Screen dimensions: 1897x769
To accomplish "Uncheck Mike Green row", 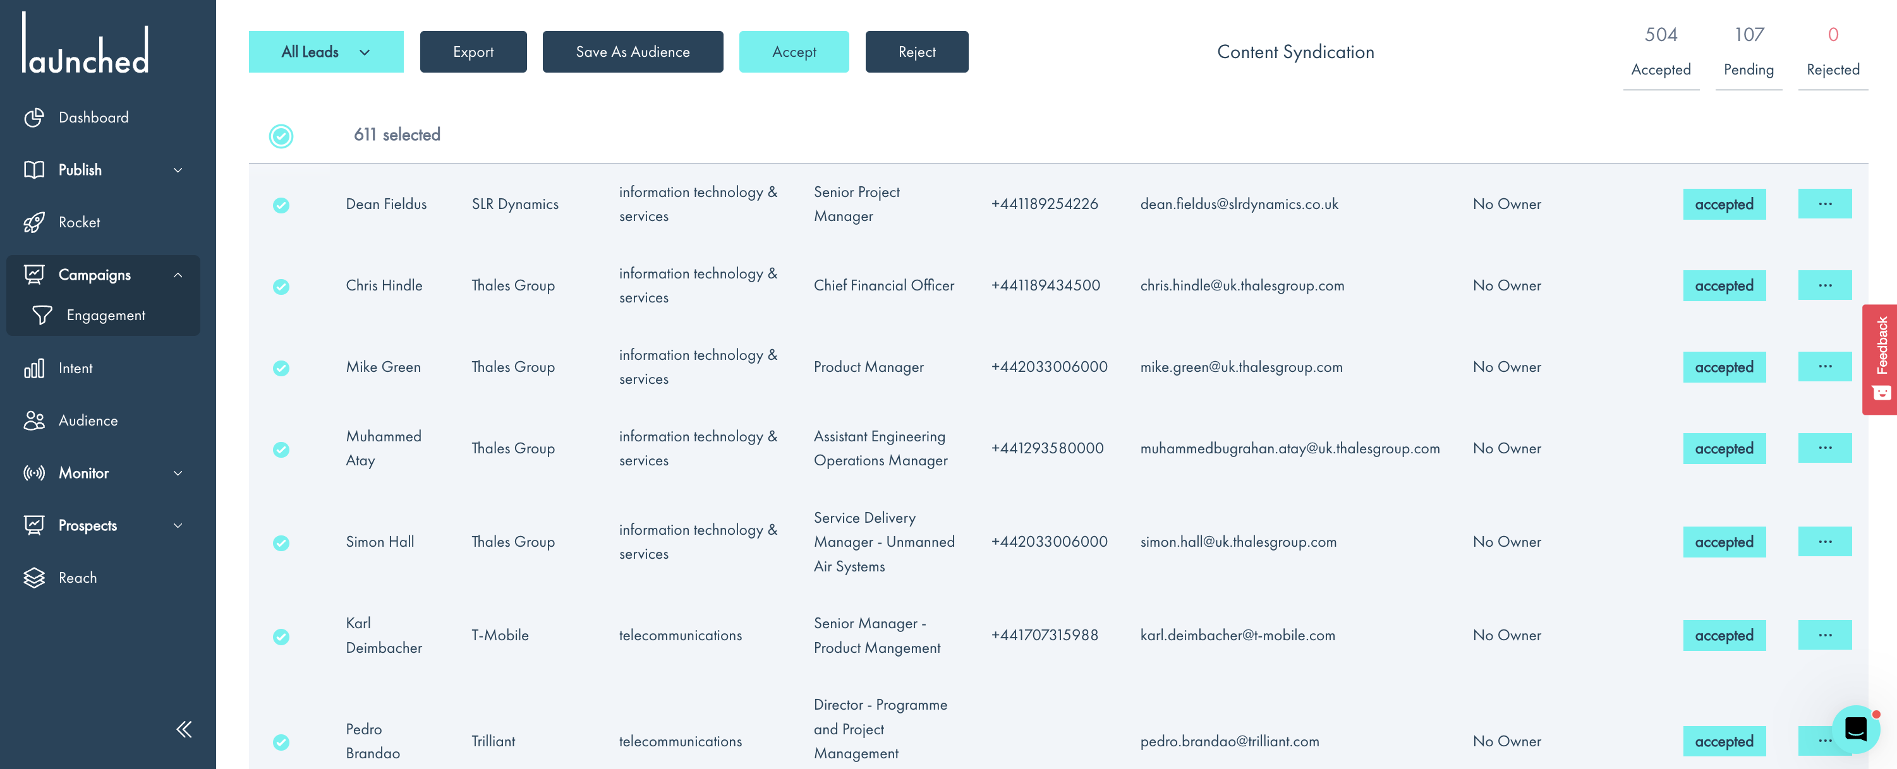I will [281, 368].
